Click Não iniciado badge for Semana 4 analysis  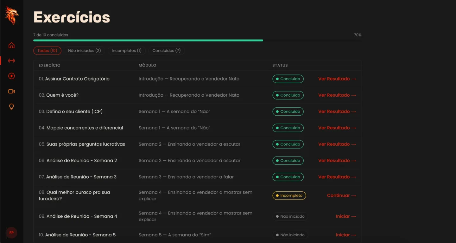click(x=290, y=216)
